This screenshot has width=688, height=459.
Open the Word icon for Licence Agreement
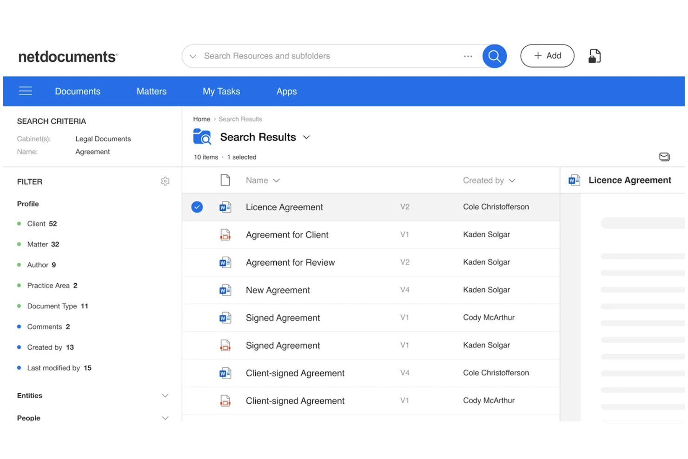pyautogui.click(x=225, y=207)
